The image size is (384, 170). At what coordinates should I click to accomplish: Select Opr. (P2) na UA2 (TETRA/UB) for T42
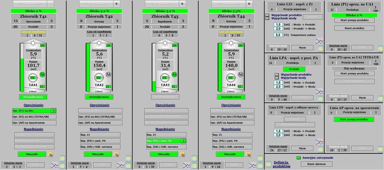tap(100, 117)
